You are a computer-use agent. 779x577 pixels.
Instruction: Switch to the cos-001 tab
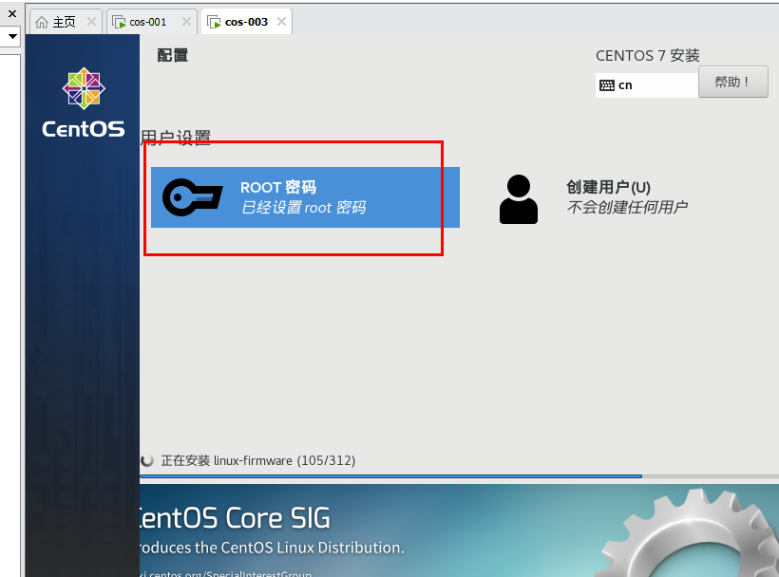[152, 22]
